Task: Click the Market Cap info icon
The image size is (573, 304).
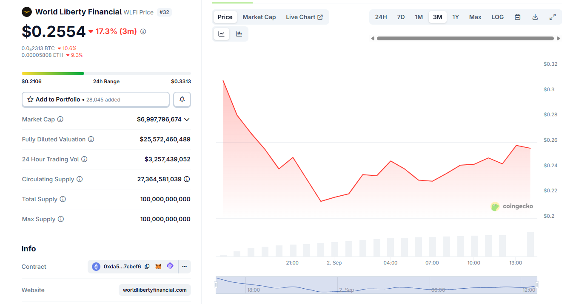Action: (60, 119)
